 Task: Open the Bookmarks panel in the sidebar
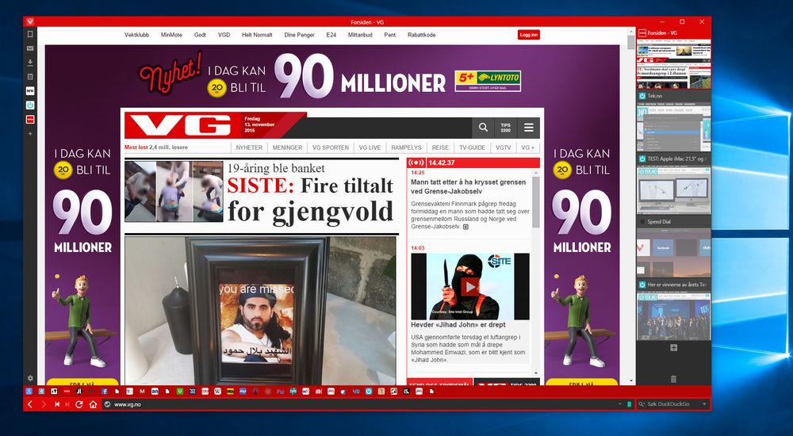[x=30, y=35]
